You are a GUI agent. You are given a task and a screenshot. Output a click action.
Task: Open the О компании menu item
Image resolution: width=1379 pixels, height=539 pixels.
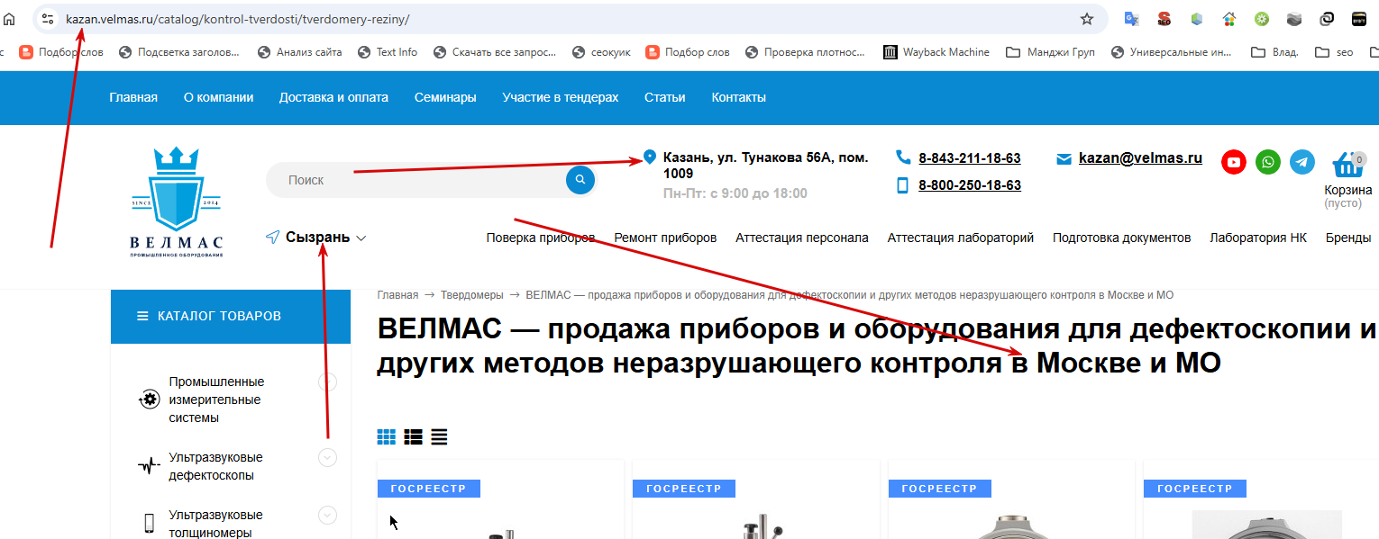point(219,97)
